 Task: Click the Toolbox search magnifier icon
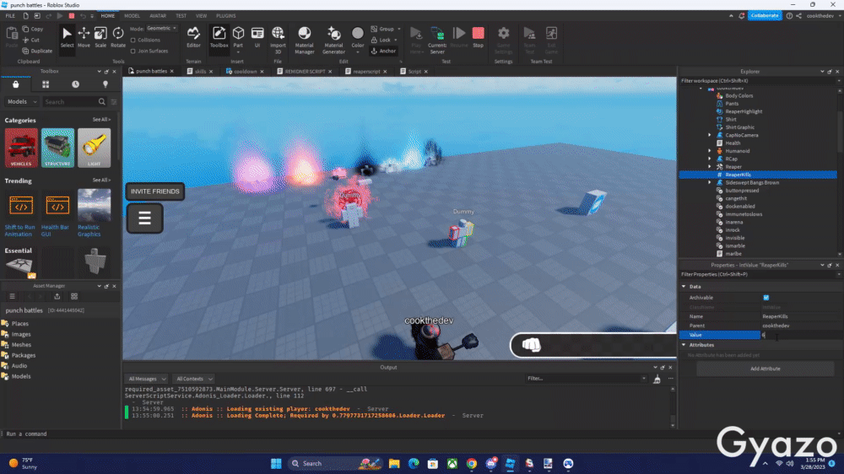102,102
